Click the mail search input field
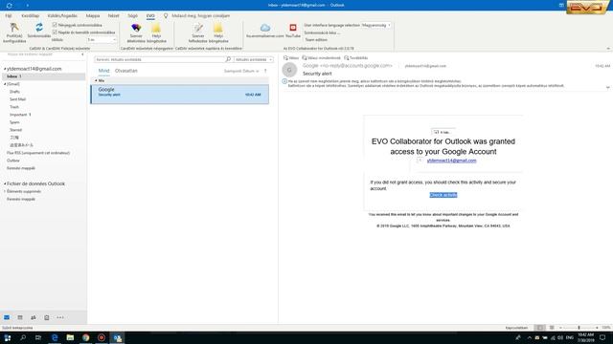This screenshot has width=613, height=344. pyautogui.click(x=160, y=59)
